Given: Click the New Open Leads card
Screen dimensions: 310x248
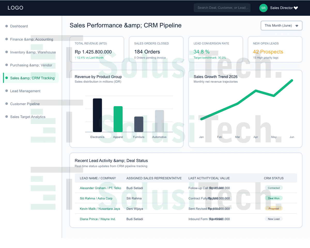Looking at the screenshot, I should click(x=275, y=49).
